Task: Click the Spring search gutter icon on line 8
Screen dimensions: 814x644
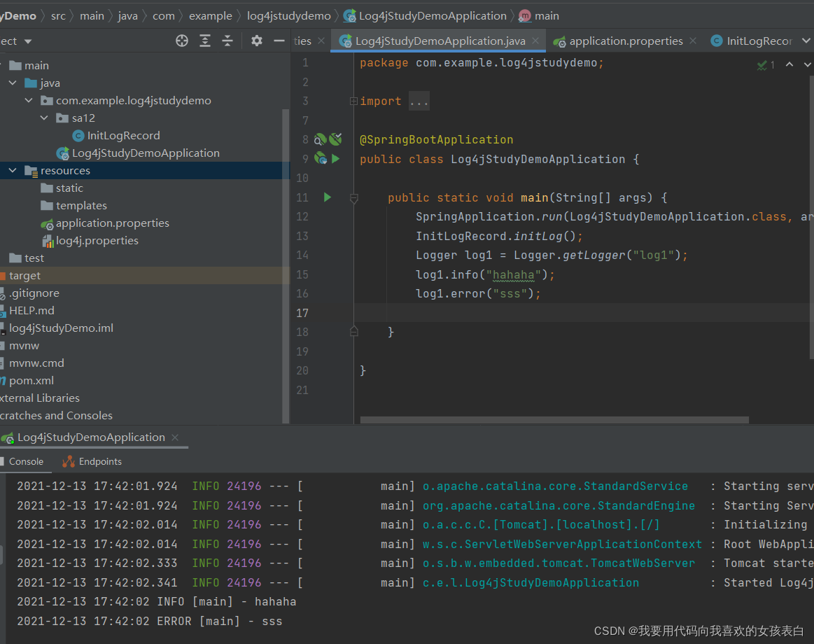Action: (x=320, y=139)
